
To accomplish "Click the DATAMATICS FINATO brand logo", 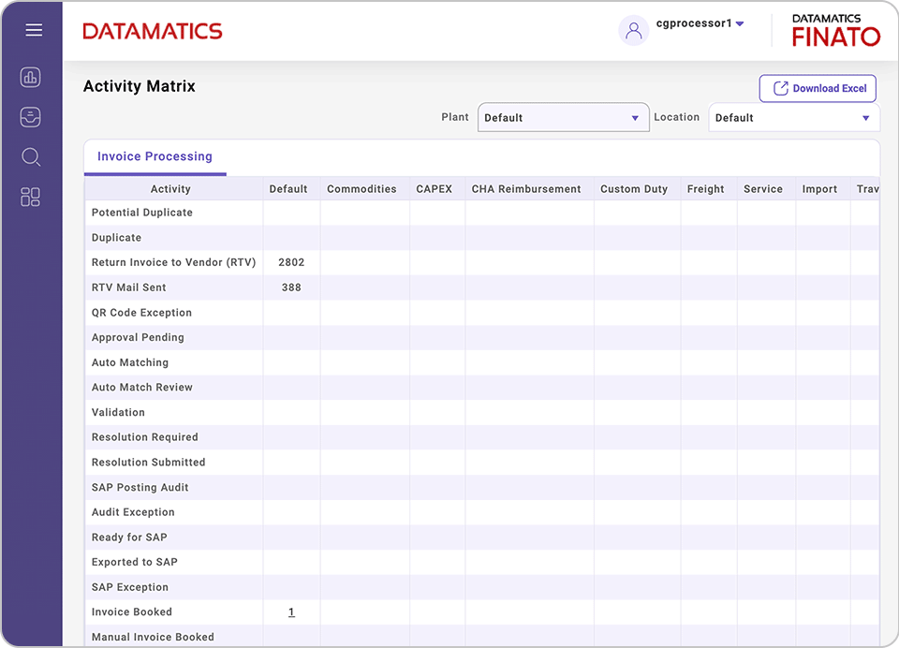I will (835, 30).
